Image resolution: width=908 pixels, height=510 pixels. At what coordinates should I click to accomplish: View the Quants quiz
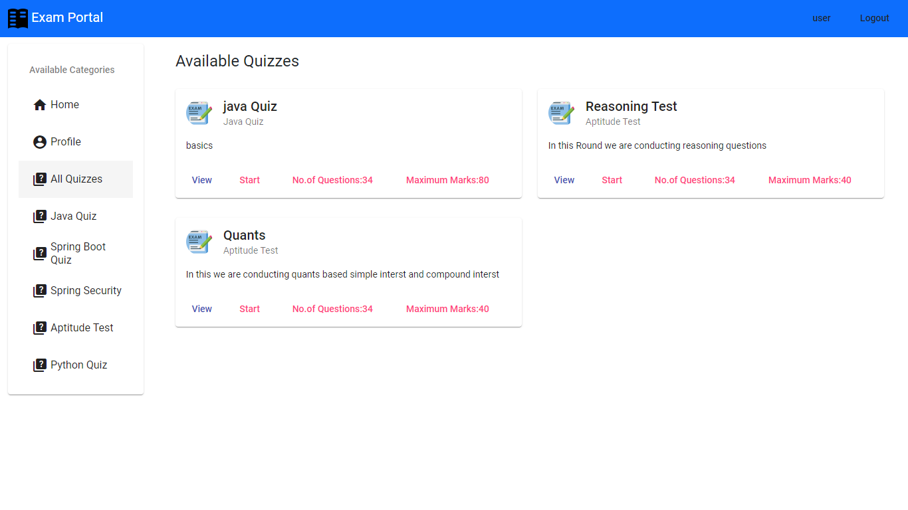point(201,309)
